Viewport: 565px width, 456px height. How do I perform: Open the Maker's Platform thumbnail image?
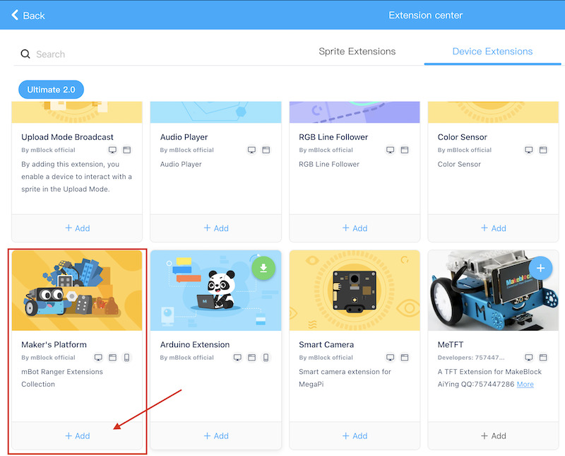point(77,291)
